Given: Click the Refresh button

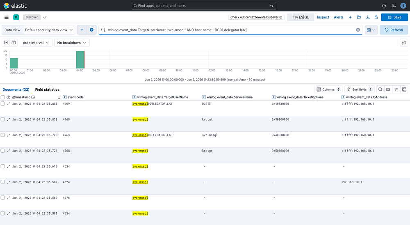Looking at the screenshot, I should [394, 30].
